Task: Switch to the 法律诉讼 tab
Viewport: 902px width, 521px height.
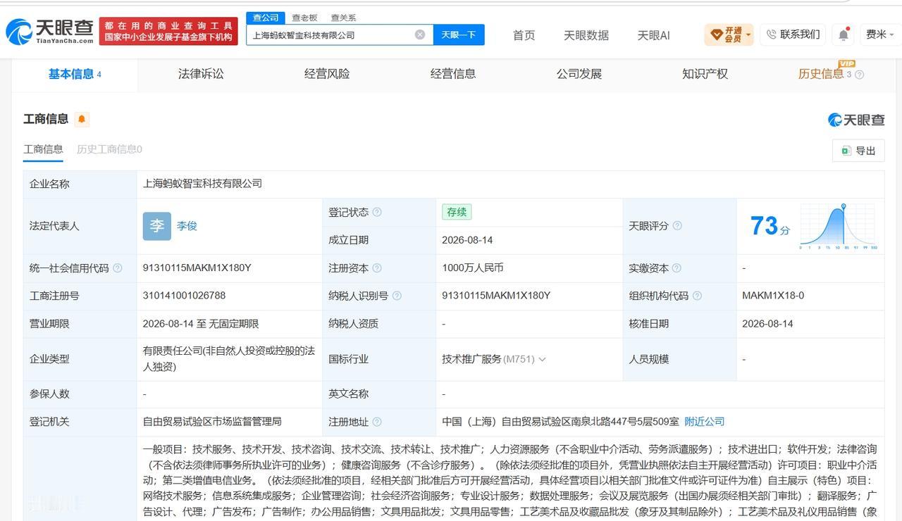Action: [201, 74]
